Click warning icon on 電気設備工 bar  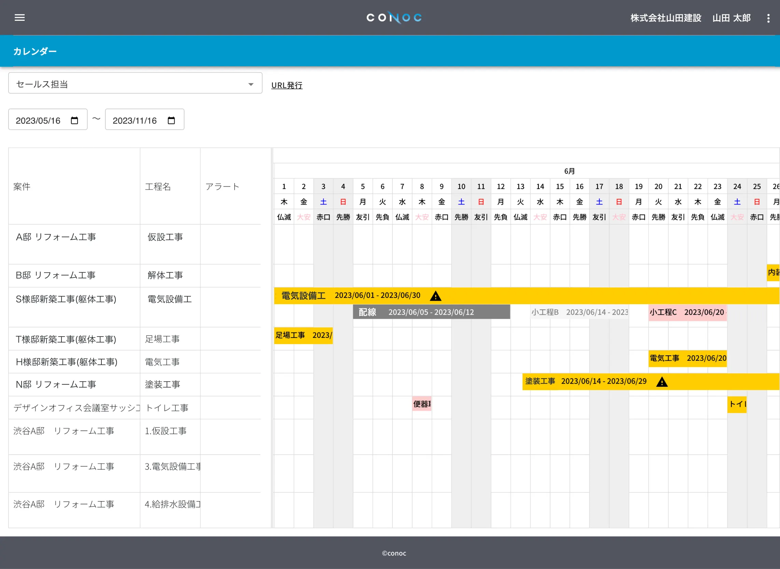pos(435,296)
